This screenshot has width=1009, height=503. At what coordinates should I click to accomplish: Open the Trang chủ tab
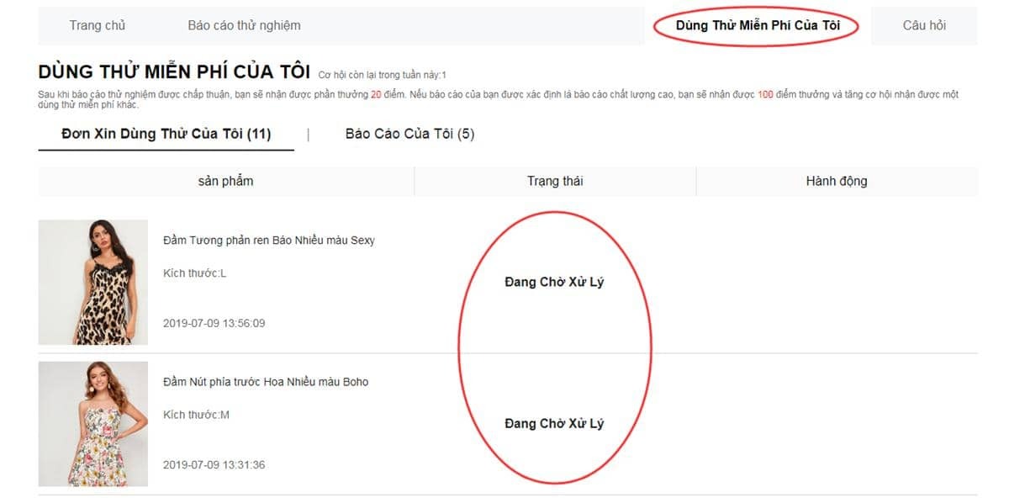98,25
